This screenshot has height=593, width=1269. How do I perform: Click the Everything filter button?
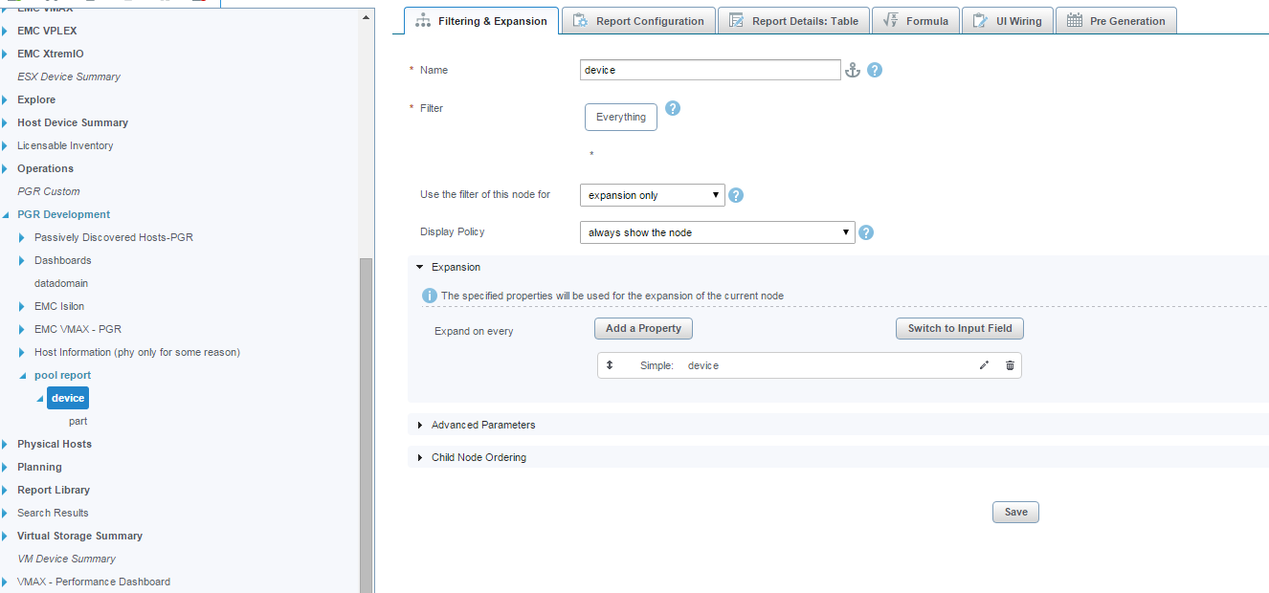(x=621, y=117)
